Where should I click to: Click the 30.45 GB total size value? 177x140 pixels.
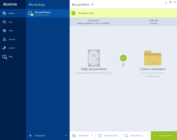click(x=154, y=23)
